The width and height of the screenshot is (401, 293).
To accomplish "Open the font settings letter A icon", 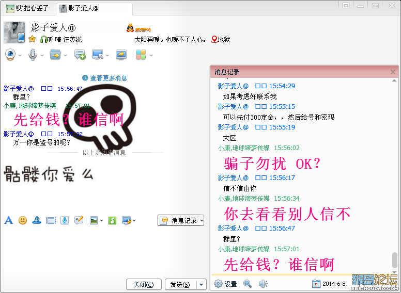I will pos(8,220).
